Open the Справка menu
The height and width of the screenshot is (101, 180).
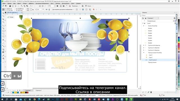click(78, 4)
